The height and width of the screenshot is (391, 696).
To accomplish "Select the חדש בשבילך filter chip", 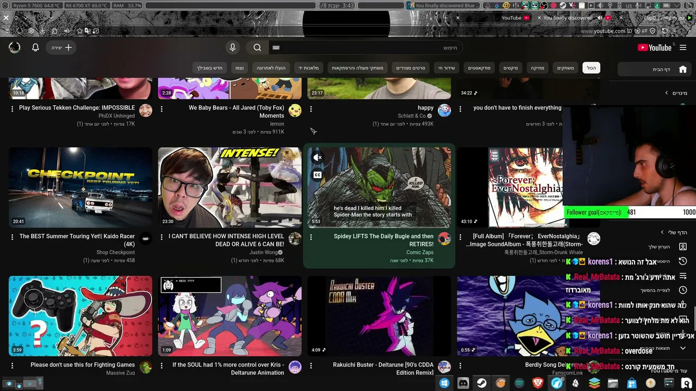I will (x=210, y=68).
